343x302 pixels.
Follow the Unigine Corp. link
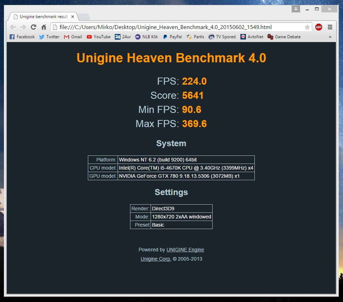156,259
